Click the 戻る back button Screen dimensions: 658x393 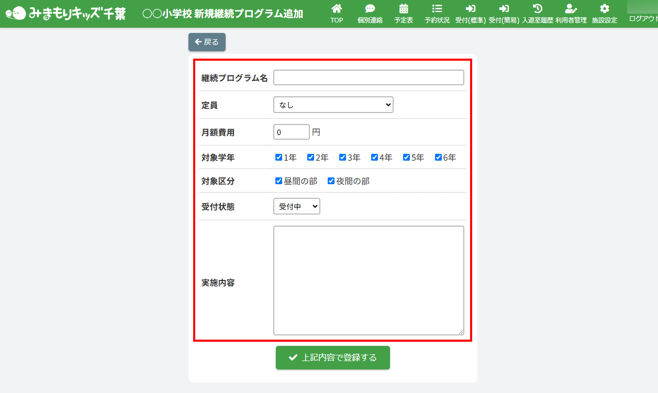[x=207, y=42]
